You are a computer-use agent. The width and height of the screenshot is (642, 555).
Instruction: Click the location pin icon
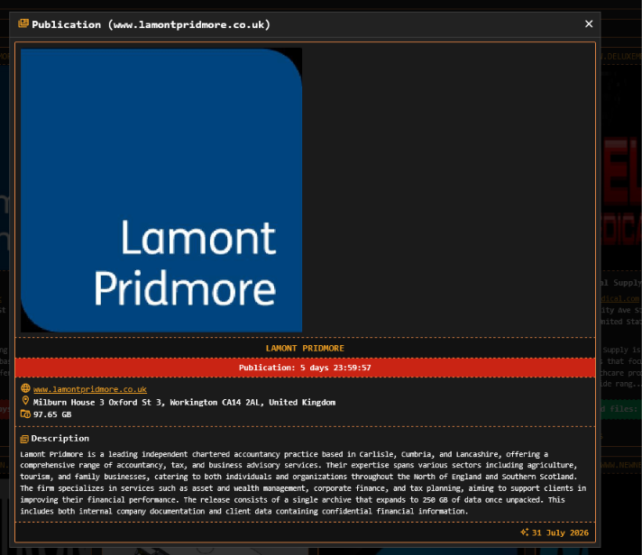[x=25, y=400]
